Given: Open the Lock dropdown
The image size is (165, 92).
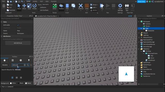Looking at the screenshot, I should tap(93, 7).
